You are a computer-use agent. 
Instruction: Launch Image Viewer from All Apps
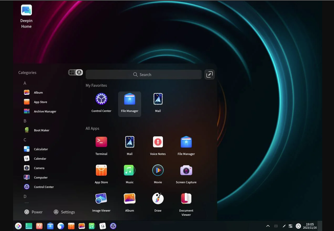pos(101,198)
